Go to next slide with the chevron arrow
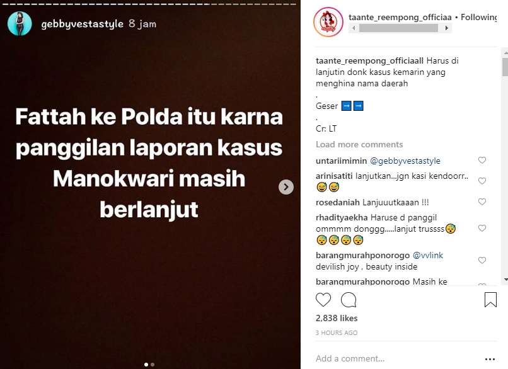508x369 pixels. [286, 187]
